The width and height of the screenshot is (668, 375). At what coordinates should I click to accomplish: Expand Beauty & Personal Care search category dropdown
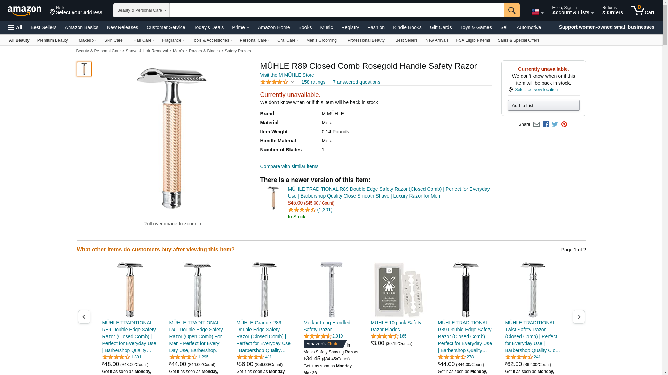[x=142, y=10]
